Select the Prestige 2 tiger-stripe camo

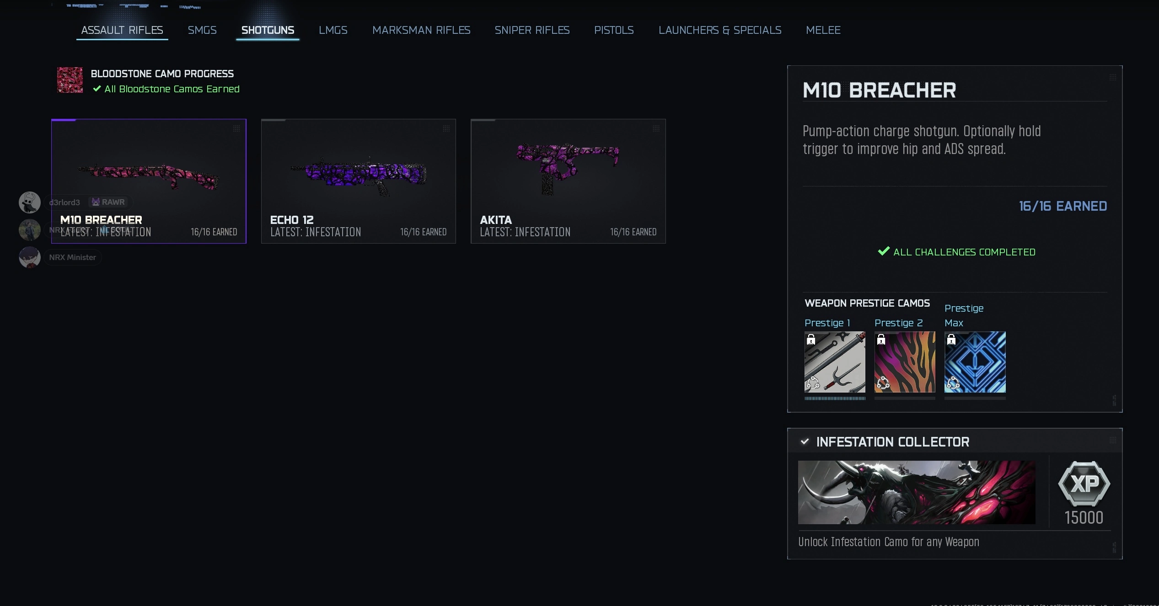click(905, 362)
